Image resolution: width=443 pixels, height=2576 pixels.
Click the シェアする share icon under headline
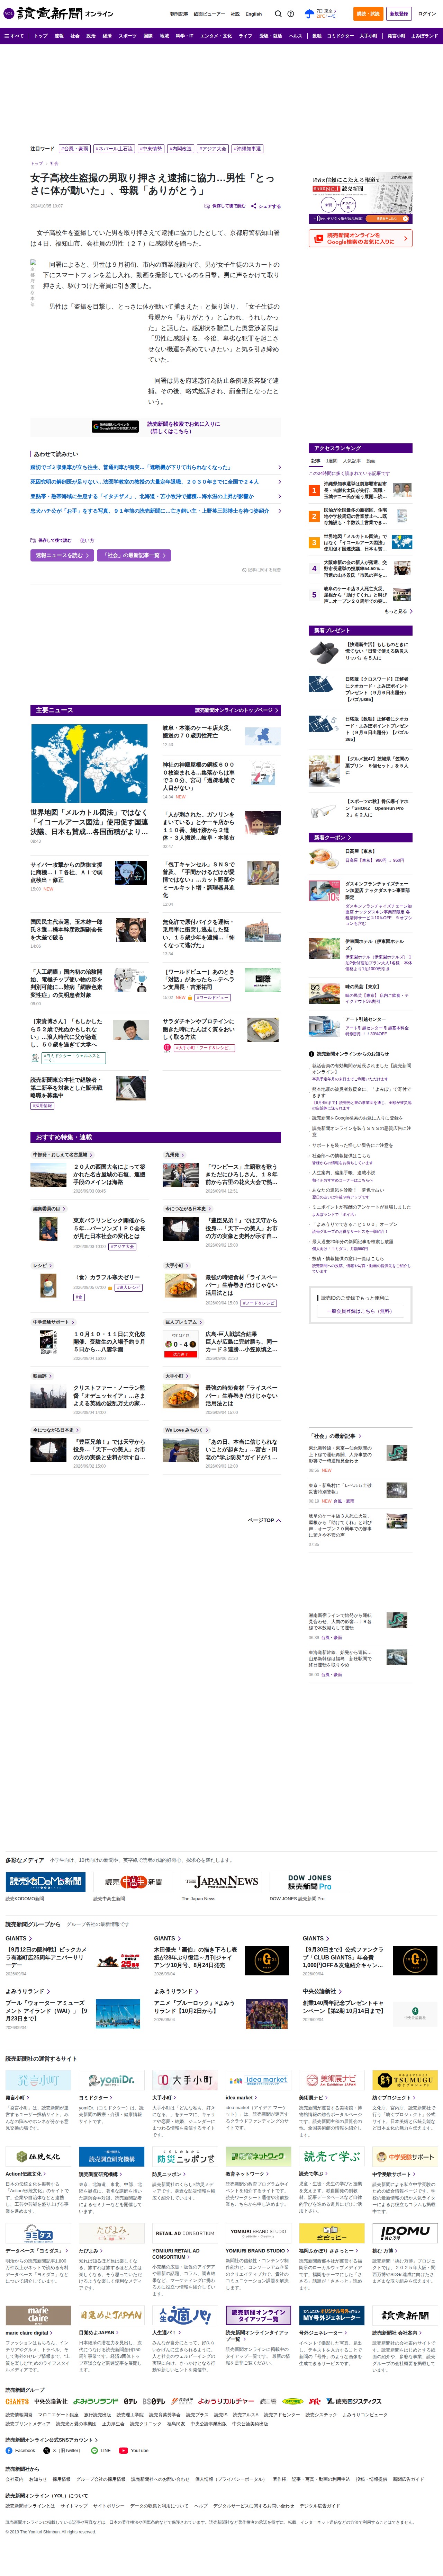coord(267,206)
